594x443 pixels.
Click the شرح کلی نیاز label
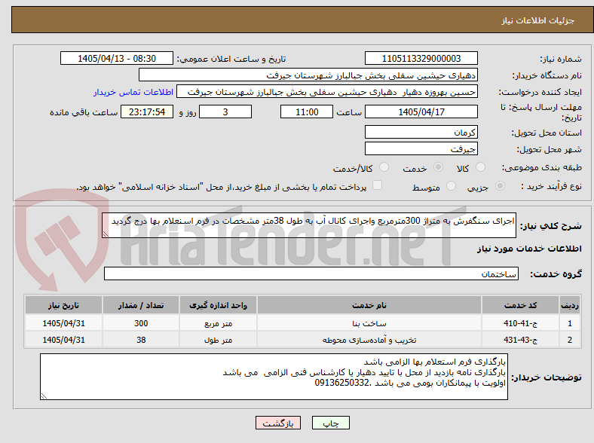tap(550, 226)
